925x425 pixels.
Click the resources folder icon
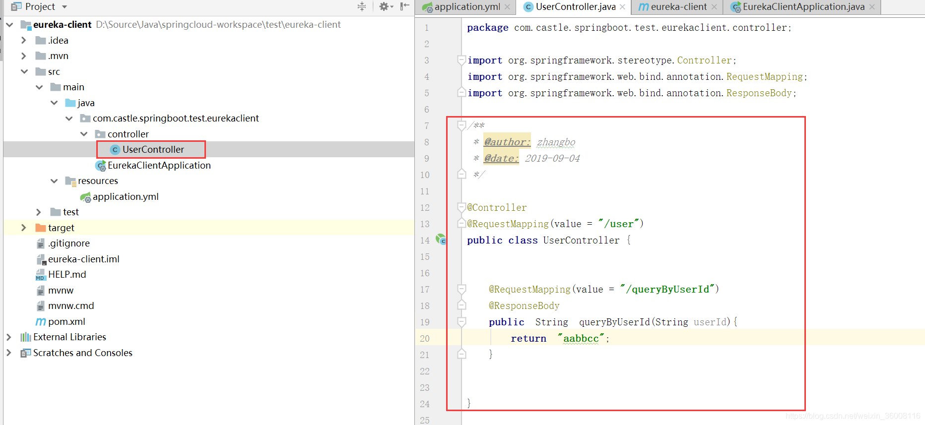pos(70,181)
